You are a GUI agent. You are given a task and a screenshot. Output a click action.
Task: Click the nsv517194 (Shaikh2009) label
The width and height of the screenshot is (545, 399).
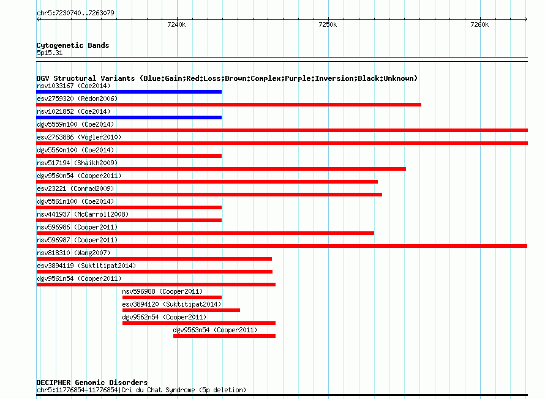pyautogui.click(x=77, y=163)
